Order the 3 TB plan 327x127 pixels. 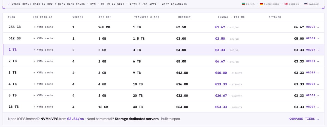(312, 73)
